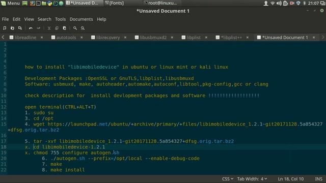Open the user account tray icon
This screenshot has height=183, width=326.
click(266, 3)
